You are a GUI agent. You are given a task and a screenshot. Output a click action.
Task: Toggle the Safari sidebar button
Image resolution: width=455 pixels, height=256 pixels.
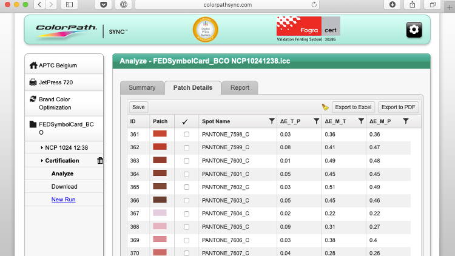point(69,4)
